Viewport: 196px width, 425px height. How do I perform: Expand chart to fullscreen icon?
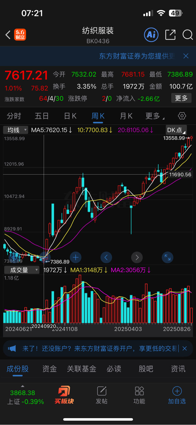(168, 257)
